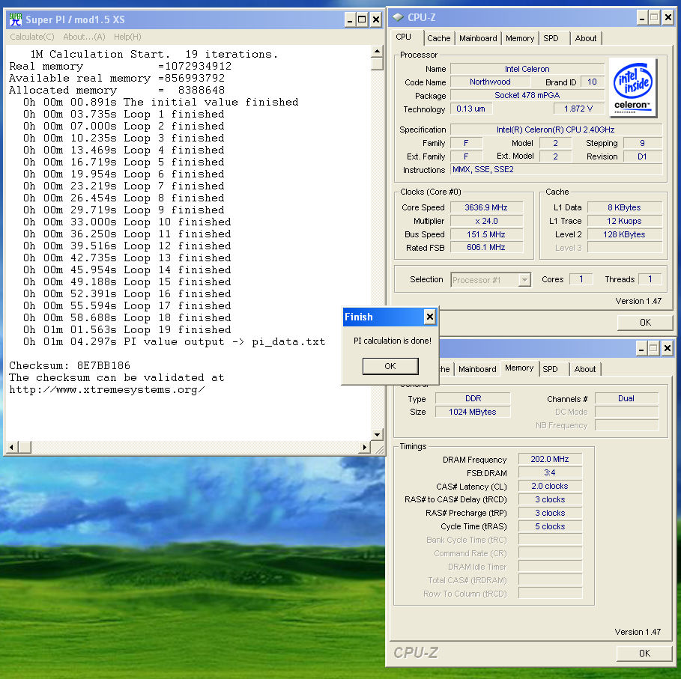The image size is (681, 679).
Task: Click OK in the Finish dialog
Action: tap(390, 366)
